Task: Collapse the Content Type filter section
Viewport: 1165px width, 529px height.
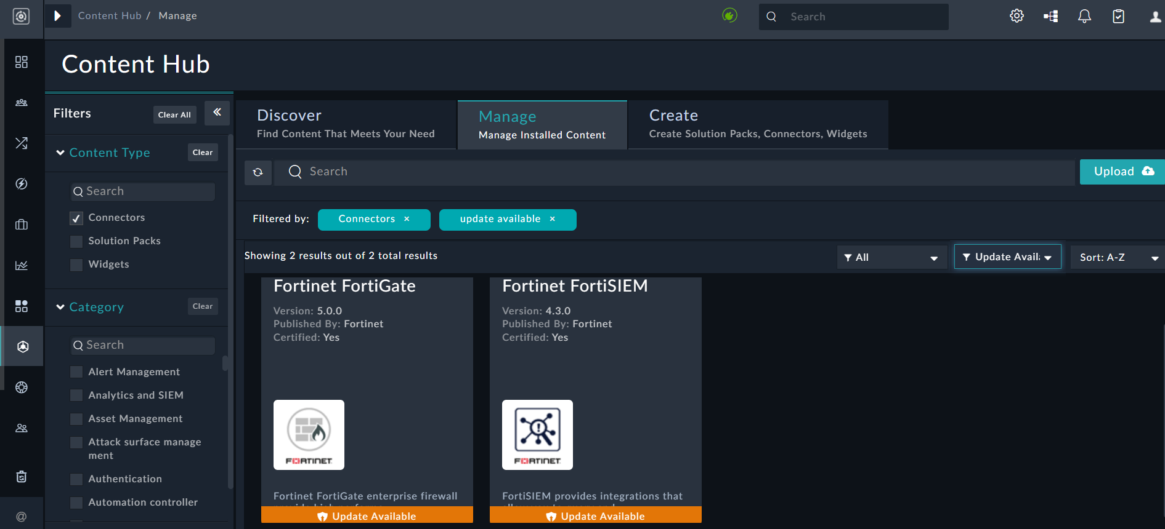Action: 60,153
